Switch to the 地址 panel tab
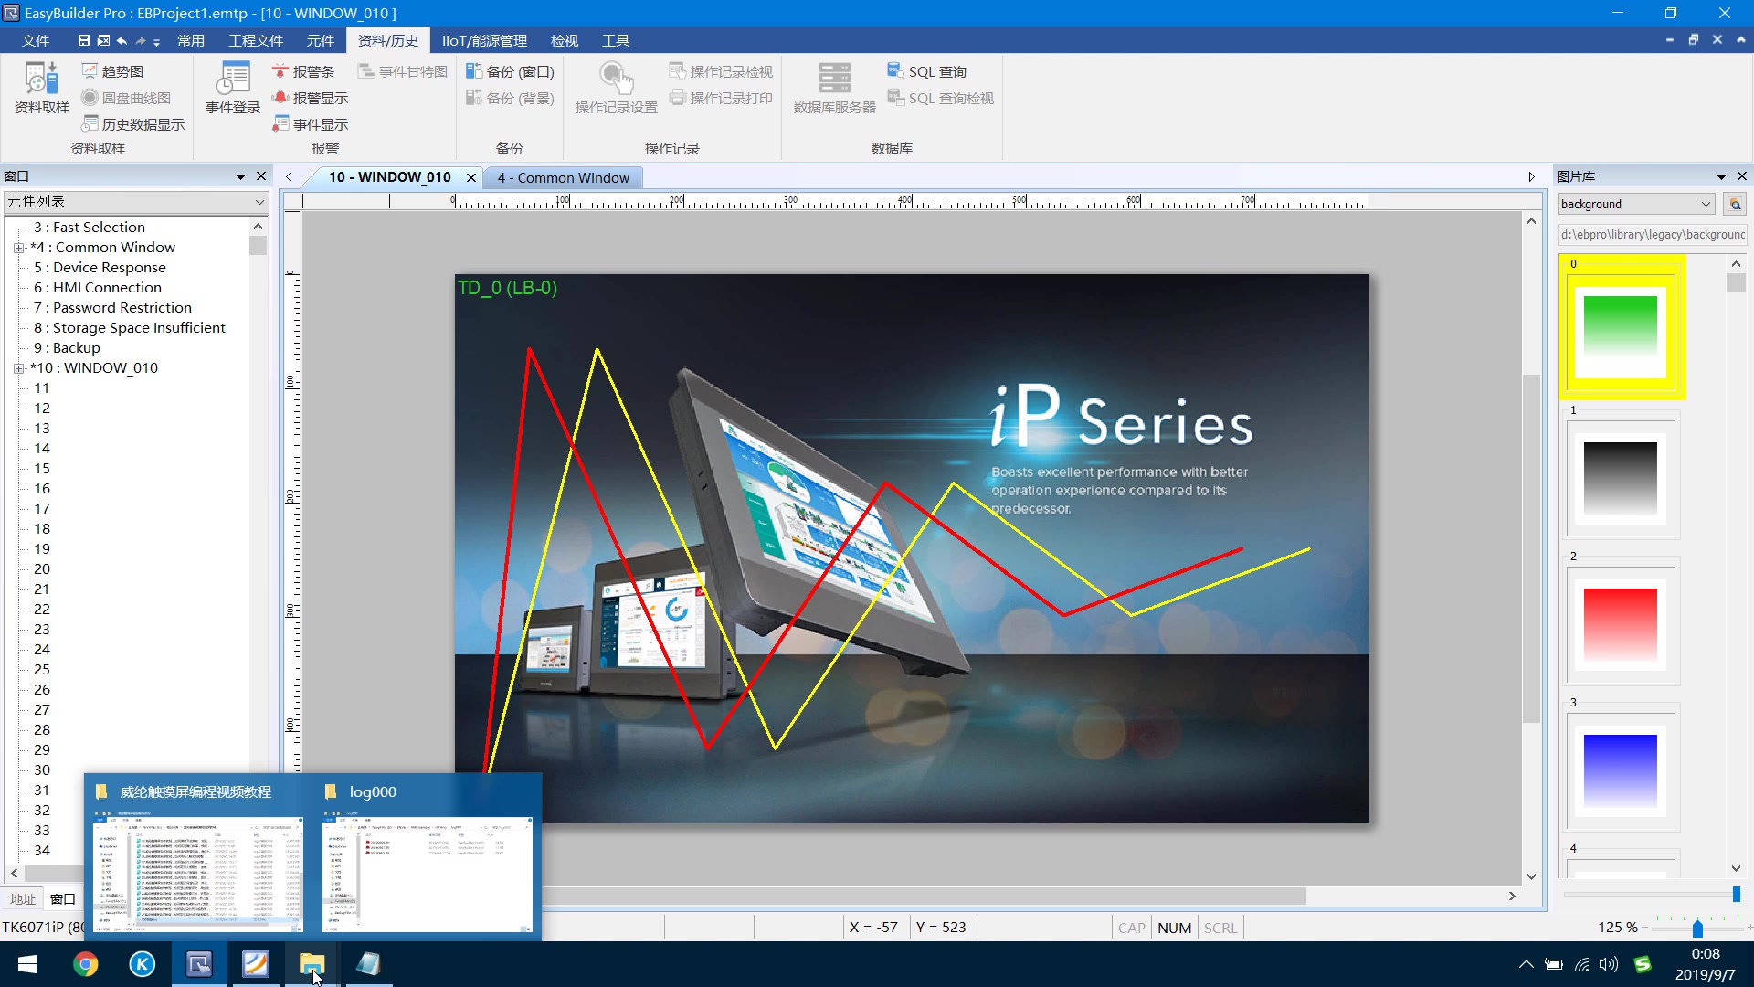Viewport: 1754px width, 987px height. pyautogui.click(x=22, y=899)
